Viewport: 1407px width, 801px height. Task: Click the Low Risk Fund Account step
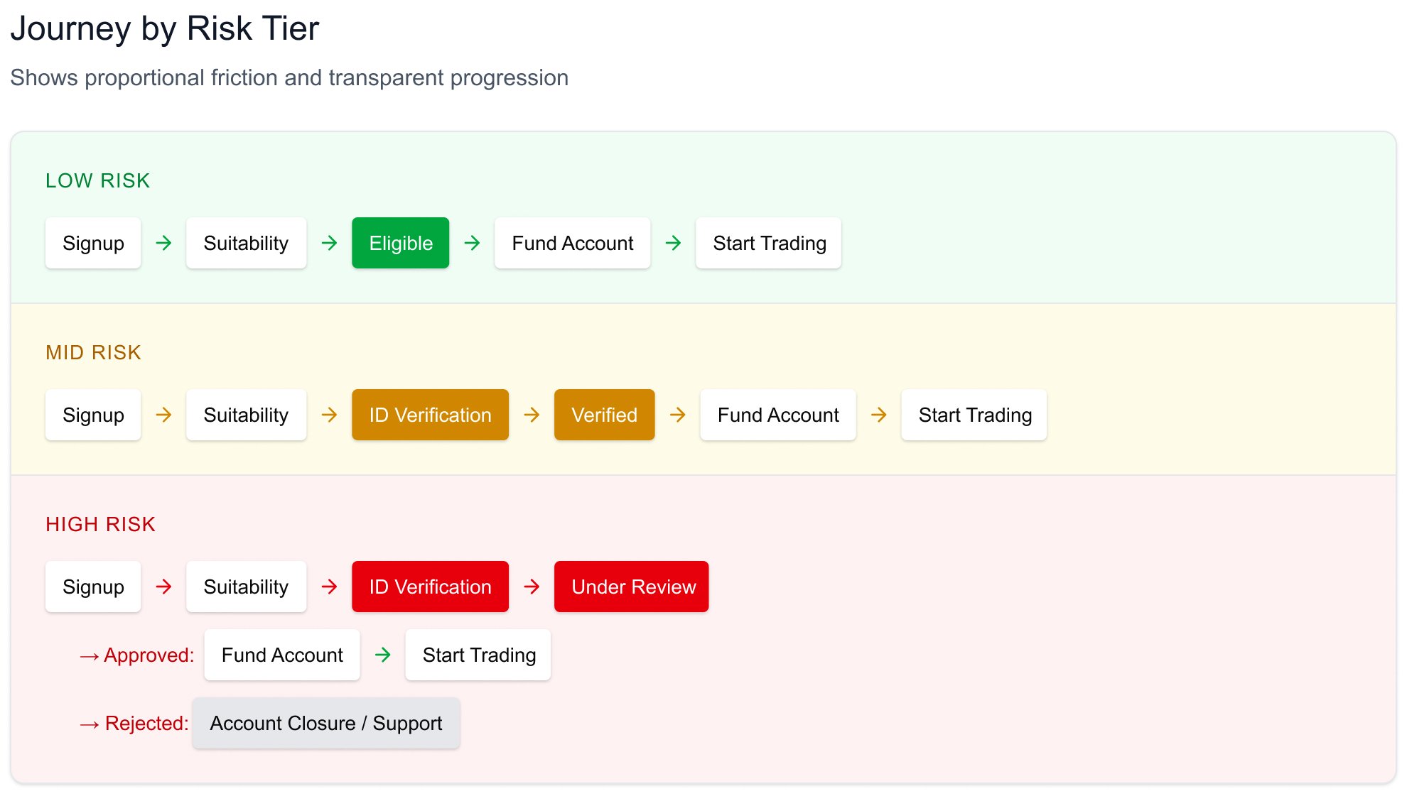572,243
